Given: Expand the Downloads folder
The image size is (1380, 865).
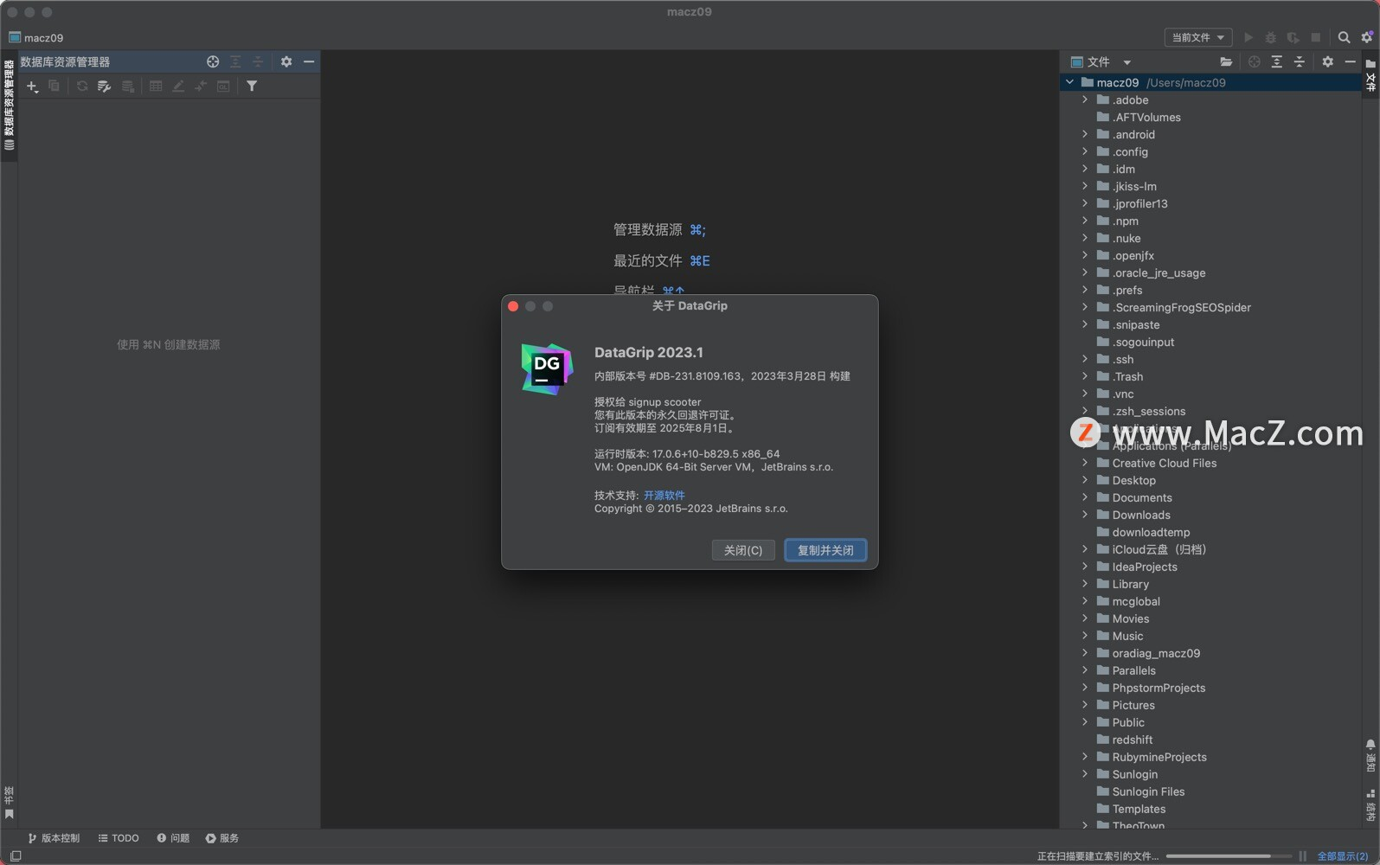Looking at the screenshot, I should coord(1085,515).
